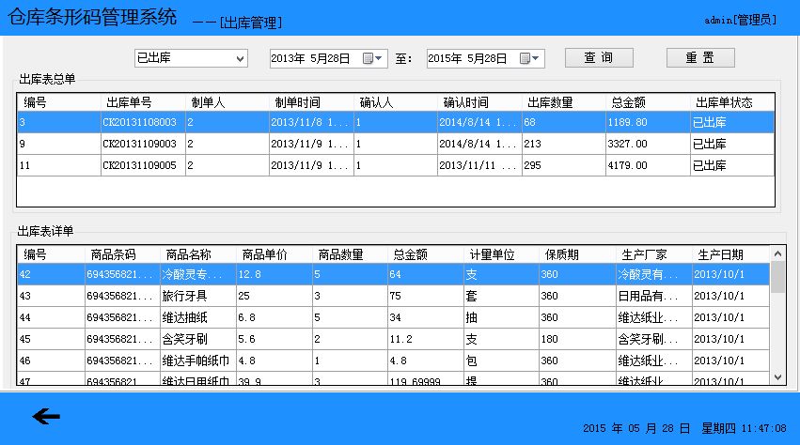The image size is (800, 445).
Task: Click 商品名称 column header in detail table
Action: click(188, 254)
